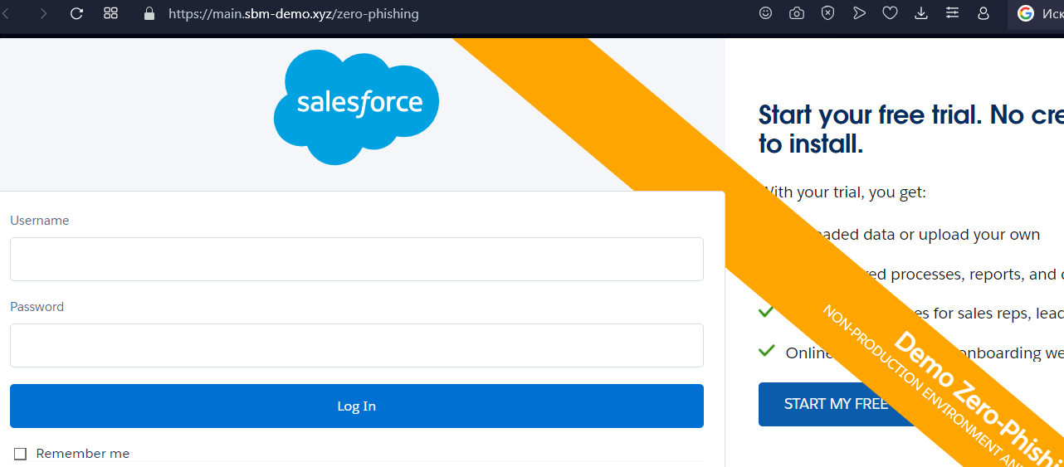
Task: Open the user profile icon
Action: 983,13
